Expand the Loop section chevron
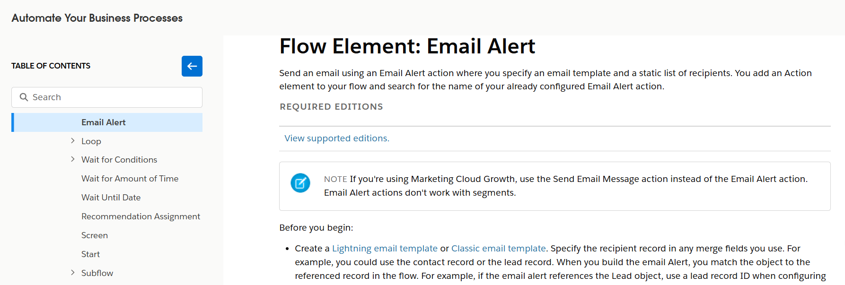 point(72,140)
